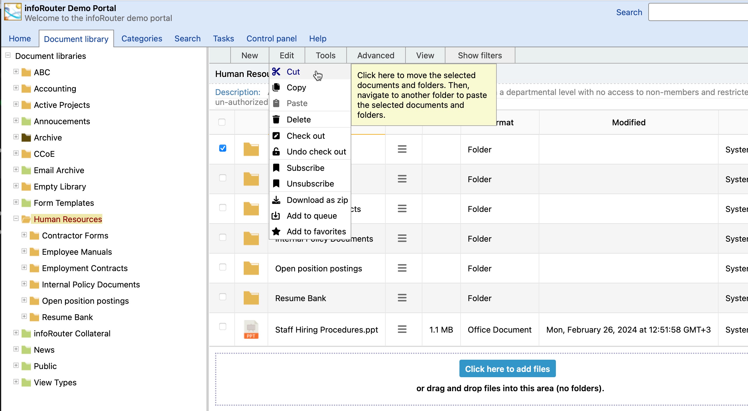Select the Cut scissors icon
Image resolution: width=748 pixels, height=411 pixels.
click(276, 72)
